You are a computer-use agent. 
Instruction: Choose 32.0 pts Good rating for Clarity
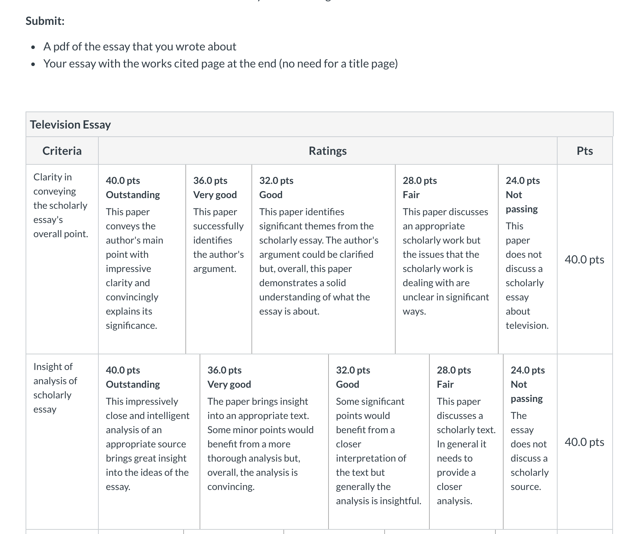pyautogui.click(x=324, y=259)
